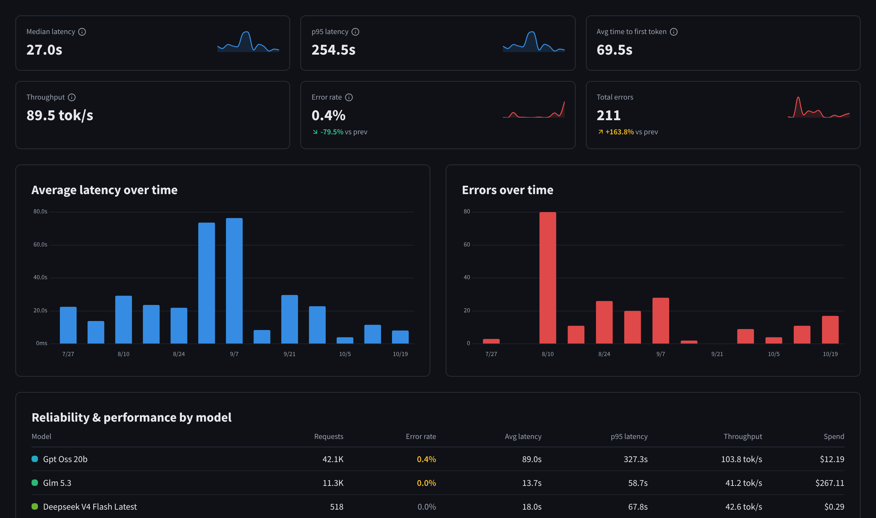Select the 7/27 blue latency bar

click(x=68, y=325)
